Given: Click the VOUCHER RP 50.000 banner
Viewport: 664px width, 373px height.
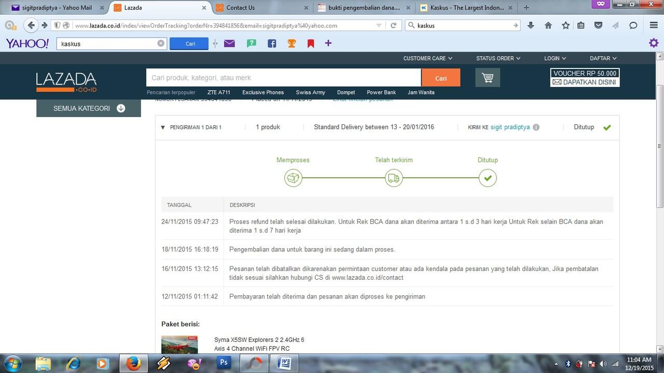Looking at the screenshot, I should pos(585,78).
